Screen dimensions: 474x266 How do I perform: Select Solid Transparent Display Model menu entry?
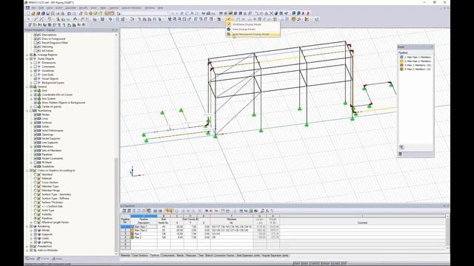tap(253, 35)
